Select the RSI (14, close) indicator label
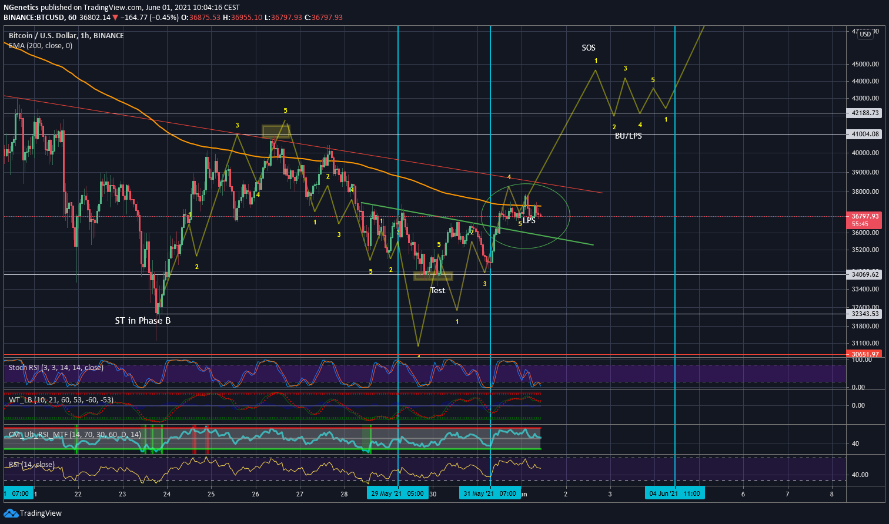 point(32,465)
